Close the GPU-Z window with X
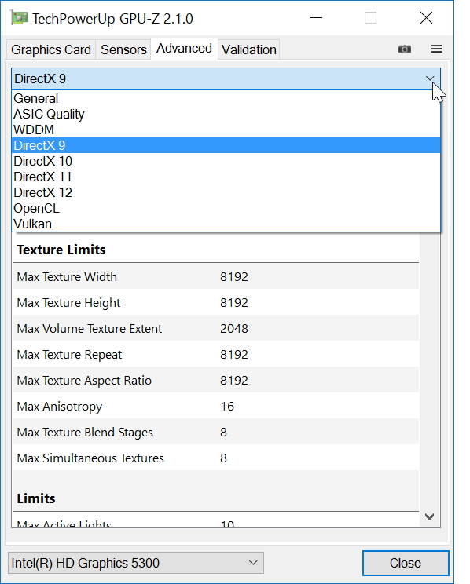The width and height of the screenshot is (470, 584). (x=426, y=18)
